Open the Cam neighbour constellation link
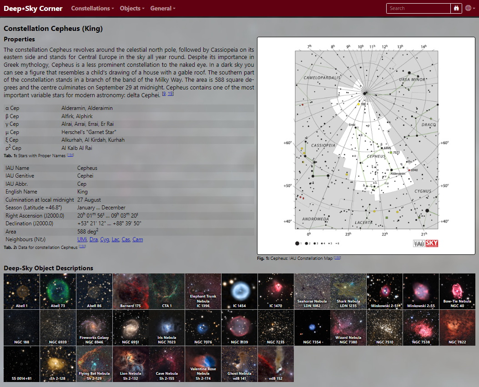Viewport: 479px width, 387px height. tap(138, 239)
